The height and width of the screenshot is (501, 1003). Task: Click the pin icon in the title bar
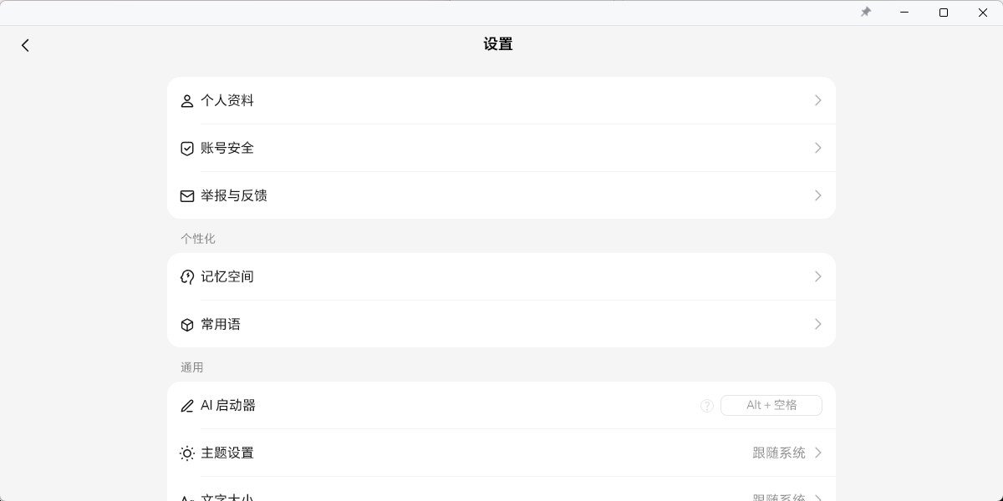(x=866, y=13)
